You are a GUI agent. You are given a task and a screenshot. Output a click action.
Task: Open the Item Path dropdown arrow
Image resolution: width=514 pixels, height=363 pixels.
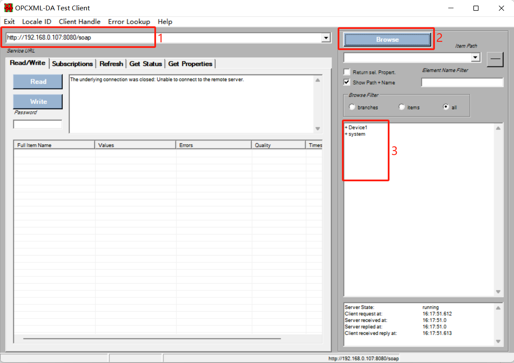click(476, 57)
